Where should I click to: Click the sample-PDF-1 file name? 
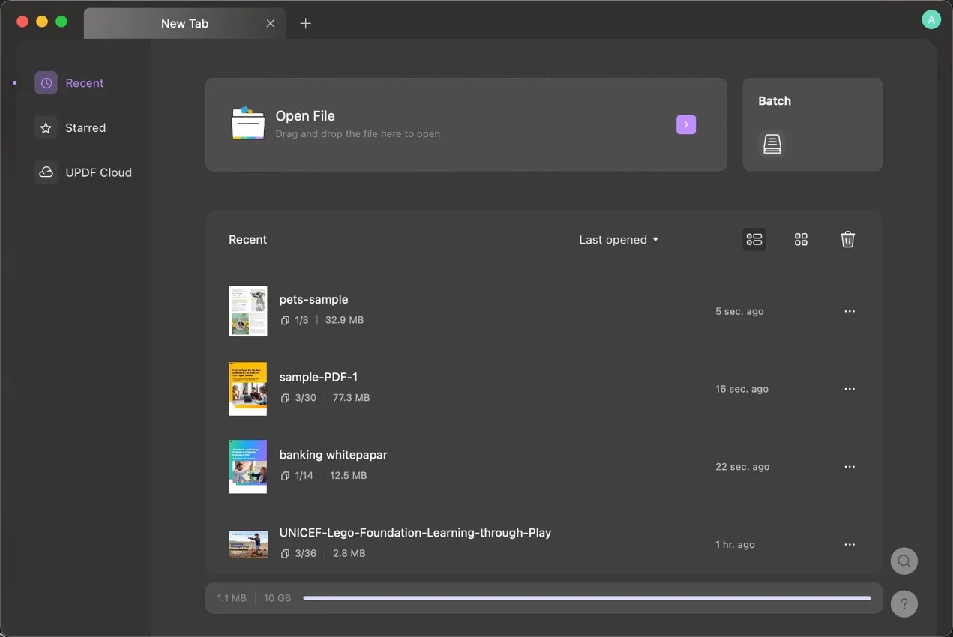tap(319, 378)
